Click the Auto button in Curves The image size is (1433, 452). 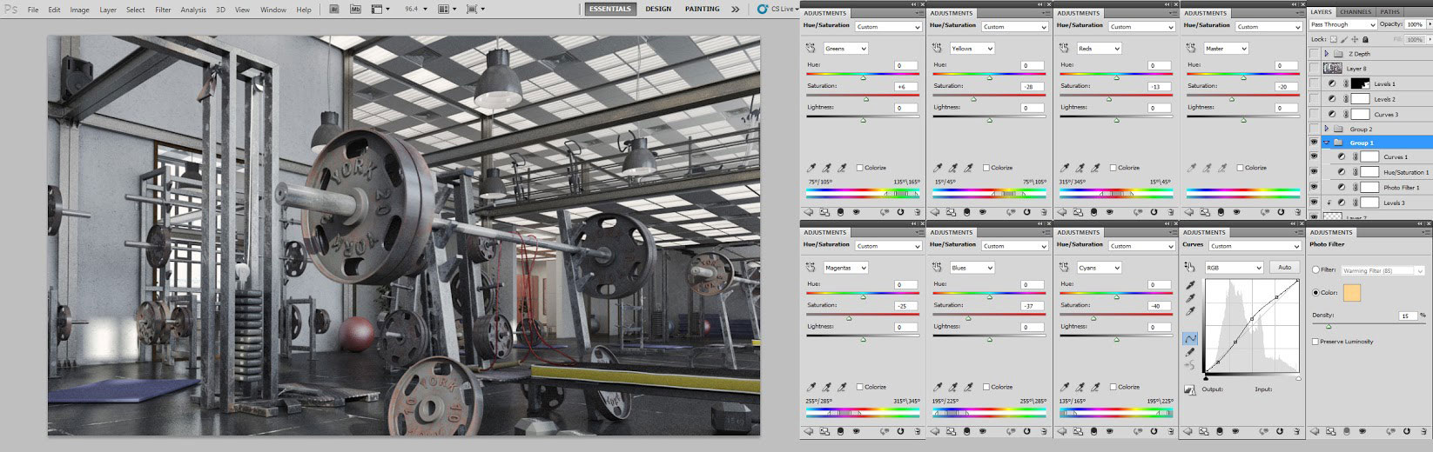[x=1283, y=268]
